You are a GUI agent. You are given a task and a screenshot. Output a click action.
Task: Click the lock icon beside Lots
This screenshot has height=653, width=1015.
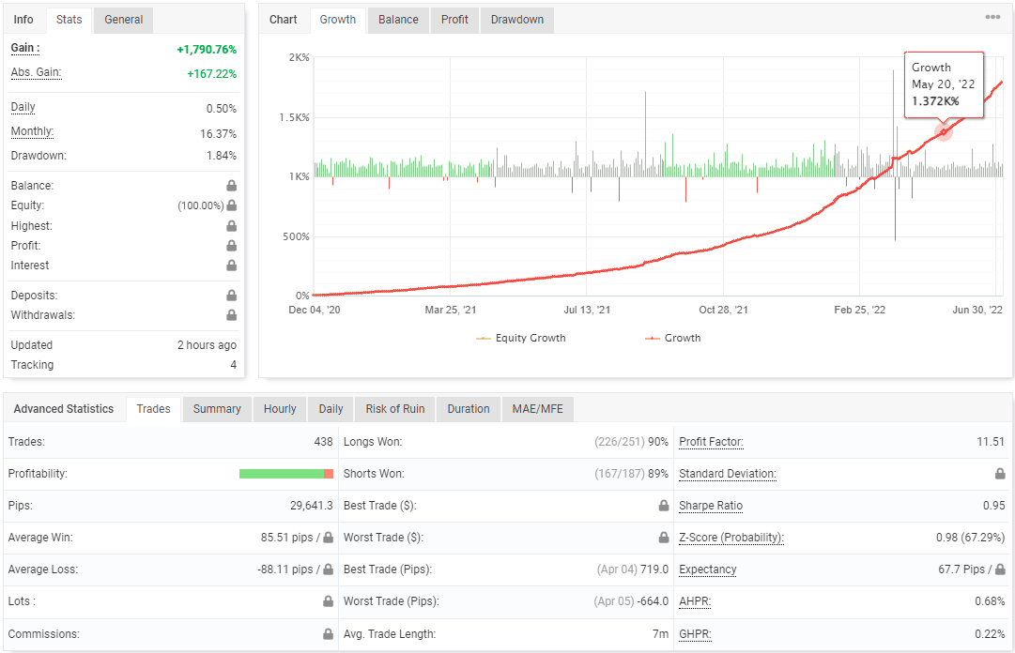328,601
